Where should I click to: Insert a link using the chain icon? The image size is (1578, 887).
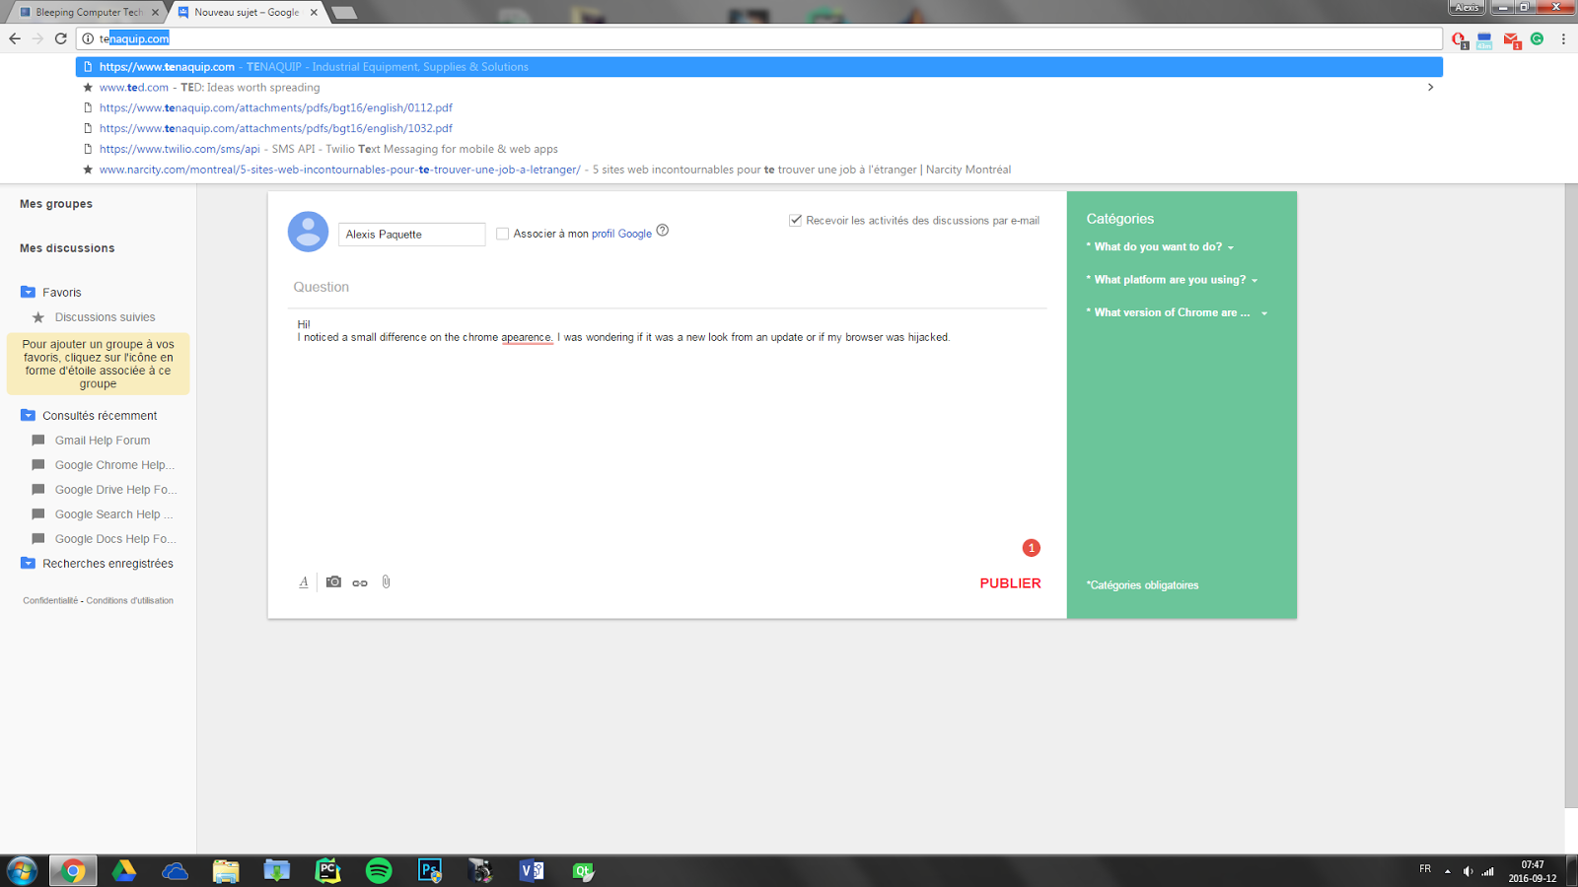[x=360, y=582]
